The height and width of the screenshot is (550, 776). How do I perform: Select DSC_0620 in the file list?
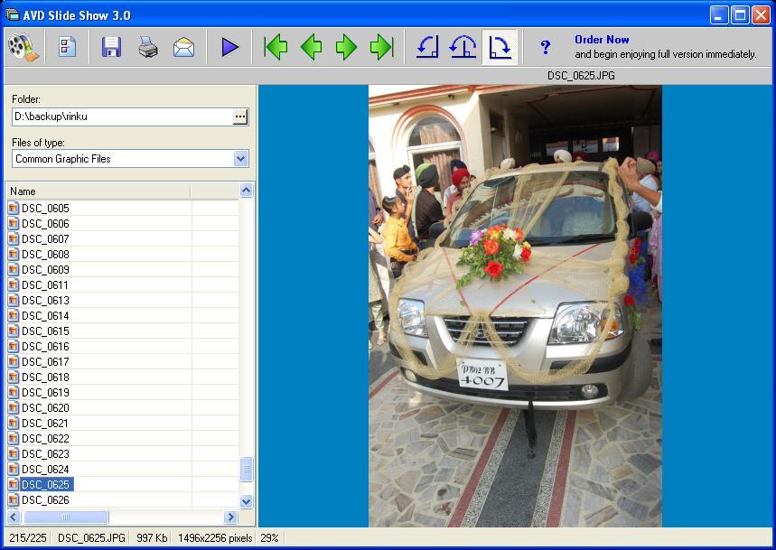pos(45,407)
